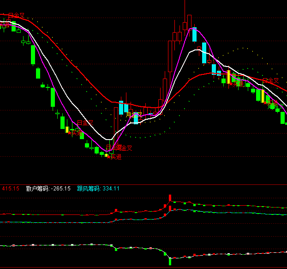287x269 pixels.
Task: Click the green candlestick at far right edge
Action: point(283,117)
